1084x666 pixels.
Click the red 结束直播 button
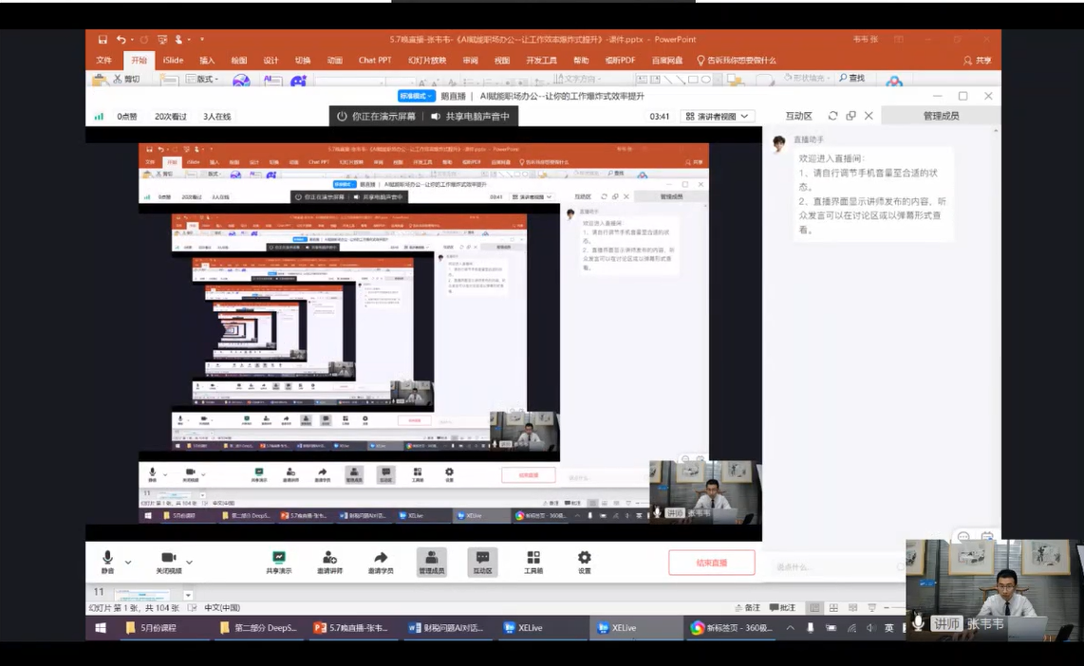point(711,563)
